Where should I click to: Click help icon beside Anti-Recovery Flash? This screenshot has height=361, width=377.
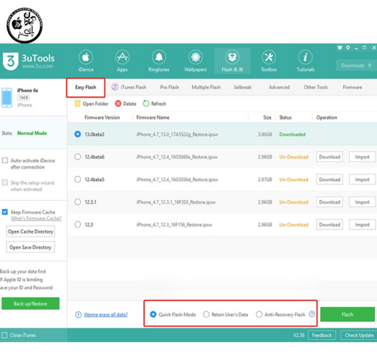pyautogui.click(x=312, y=314)
